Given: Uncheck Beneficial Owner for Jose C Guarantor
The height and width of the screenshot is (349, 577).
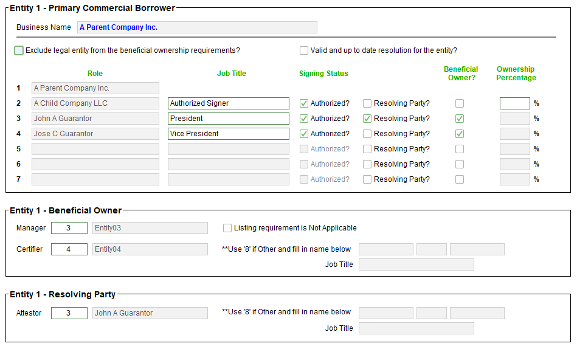Looking at the screenshot, I should coord(460,134).
